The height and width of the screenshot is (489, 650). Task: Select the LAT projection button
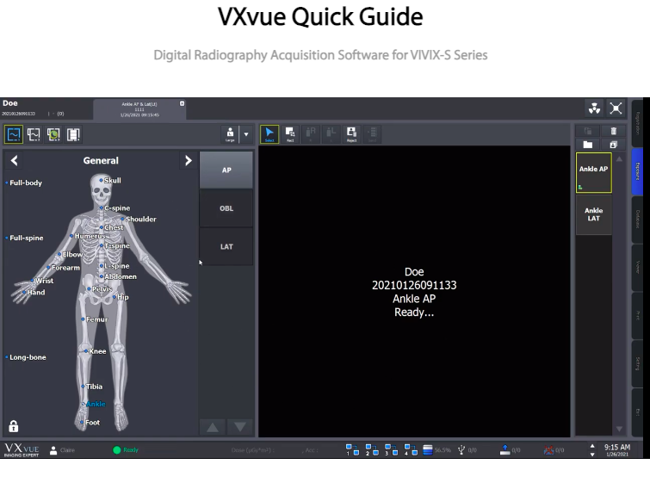pyautogui.click(x=226, y=246)
